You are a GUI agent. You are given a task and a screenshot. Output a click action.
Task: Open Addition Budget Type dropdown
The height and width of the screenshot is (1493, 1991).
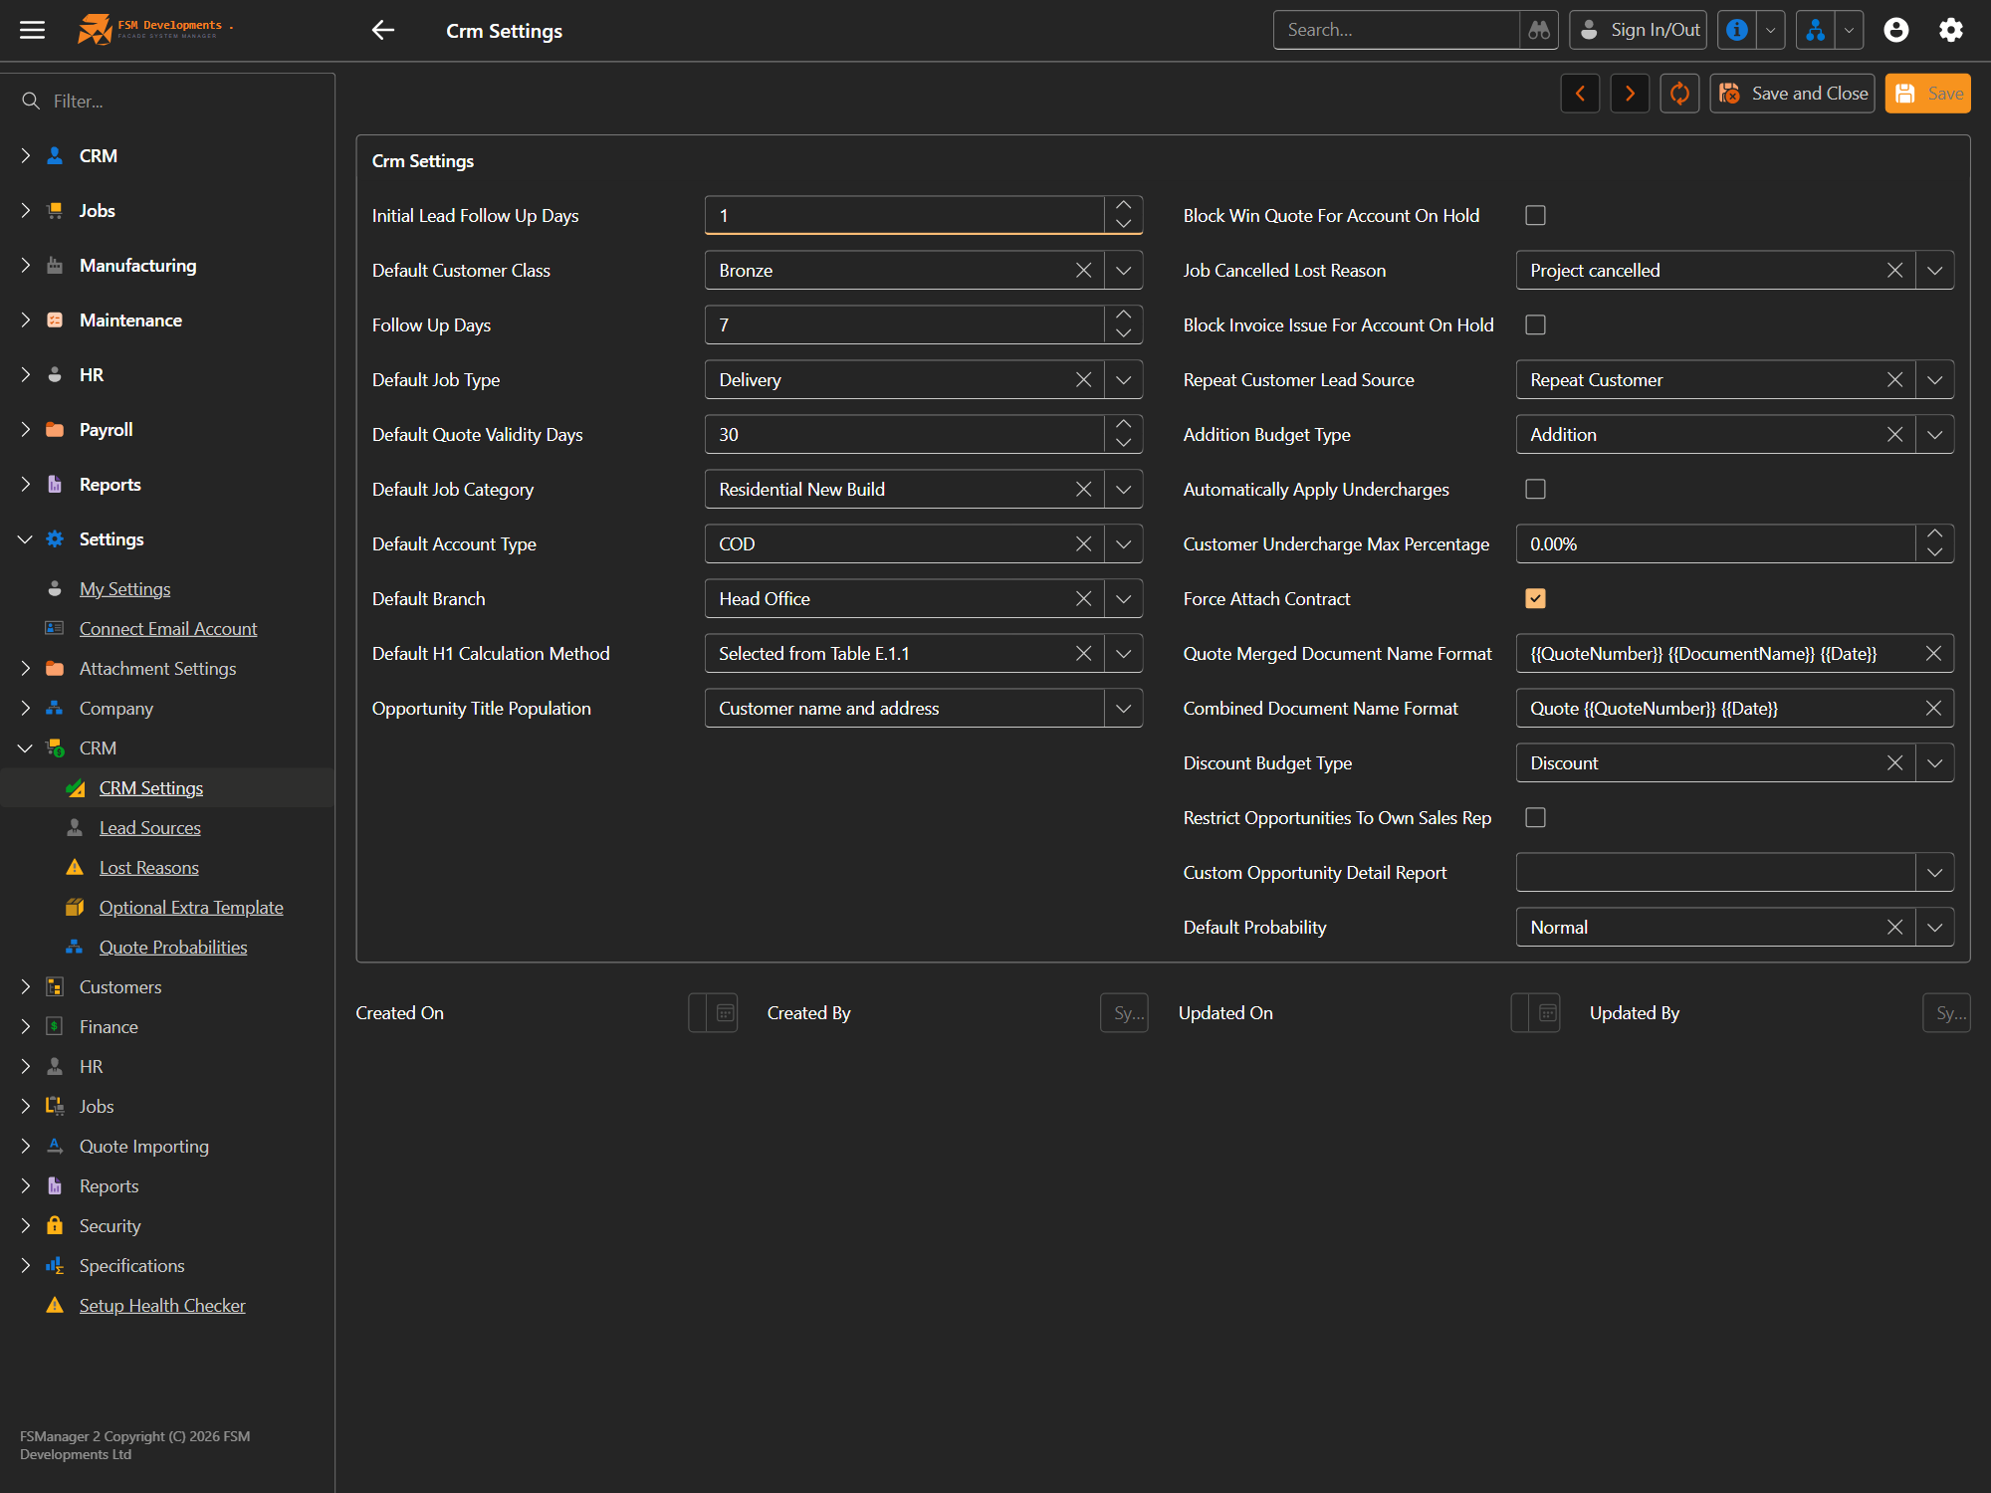(x=1935, y=434)
